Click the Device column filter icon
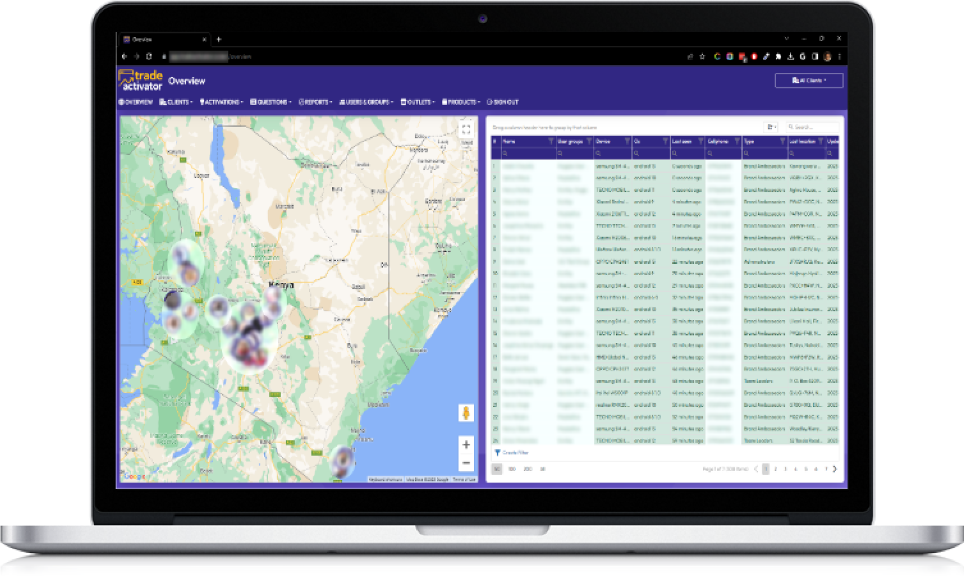 627,142
